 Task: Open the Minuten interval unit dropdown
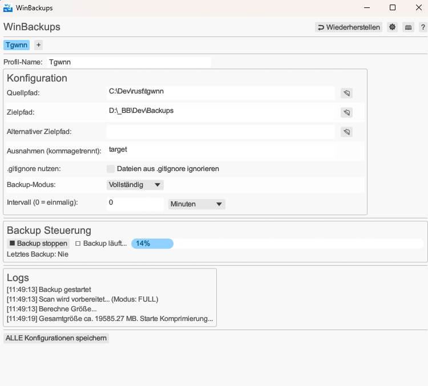pyautogui.click(x=196, y=204)
